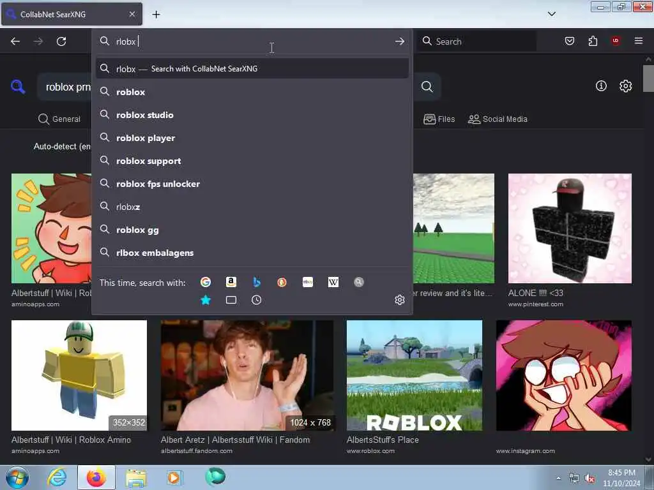This screenshot has width=654, height=490.
Task: Search open tabs with the tab icon
Action: 231,300
